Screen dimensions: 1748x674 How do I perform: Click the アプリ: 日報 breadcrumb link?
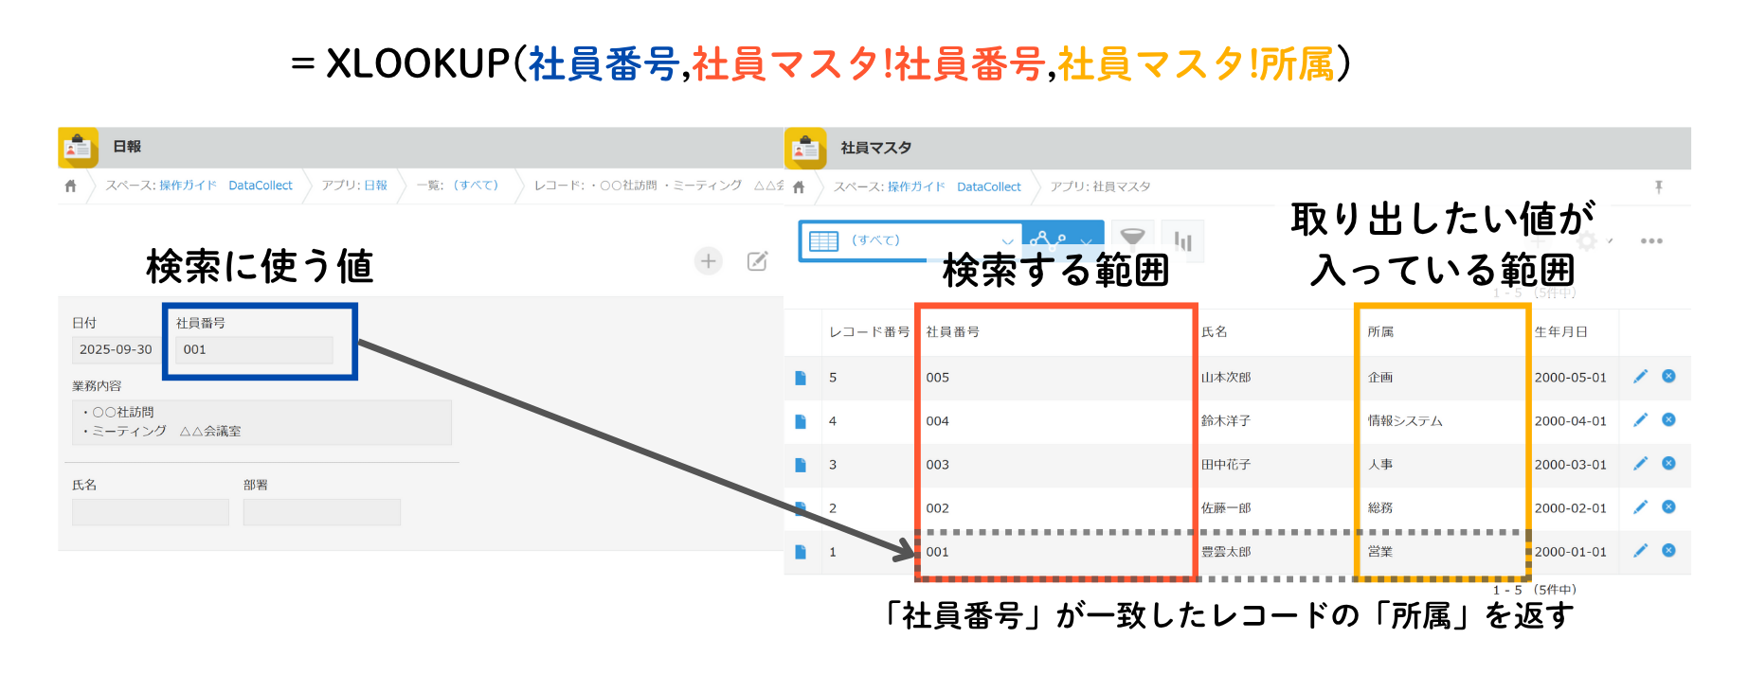(354, 186)
